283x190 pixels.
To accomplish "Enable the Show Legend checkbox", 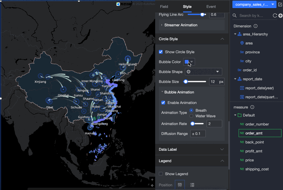I will pos(161,174).
